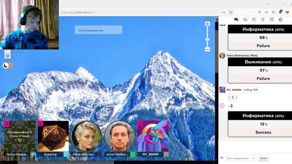Click the chat message input box
The width and height of the screenshot is (292, 164).
pos(255,147)
